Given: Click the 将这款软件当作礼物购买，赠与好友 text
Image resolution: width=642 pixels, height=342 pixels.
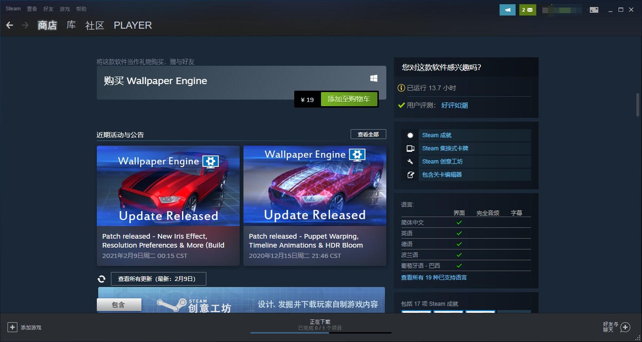Looking at the screenshot, I should click(x=146, y=62).
